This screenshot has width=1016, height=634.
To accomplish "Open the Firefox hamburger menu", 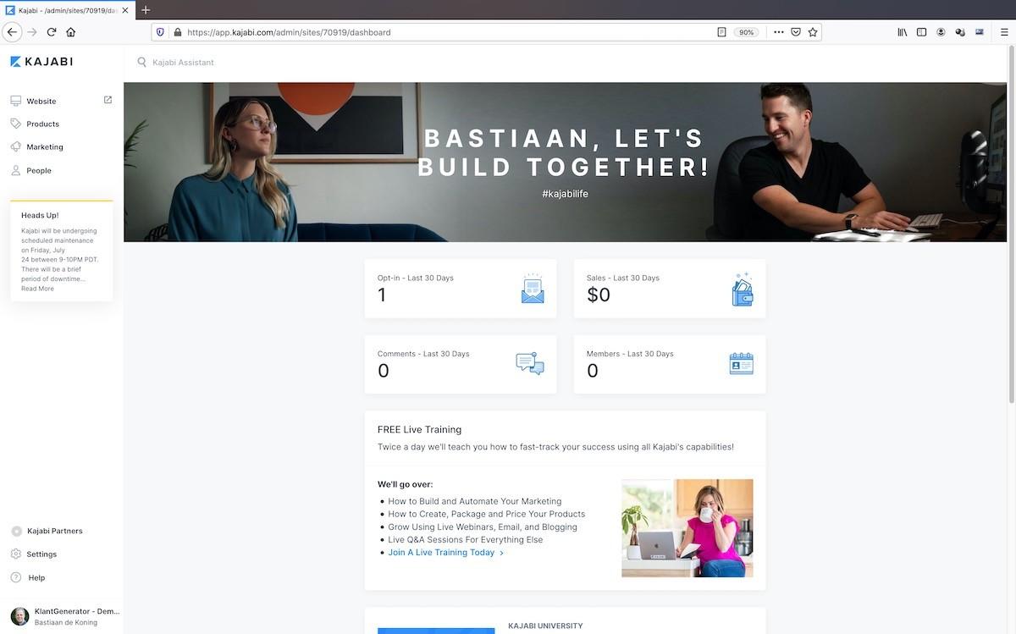I will pyautogui.click(x=1004, y=32).
